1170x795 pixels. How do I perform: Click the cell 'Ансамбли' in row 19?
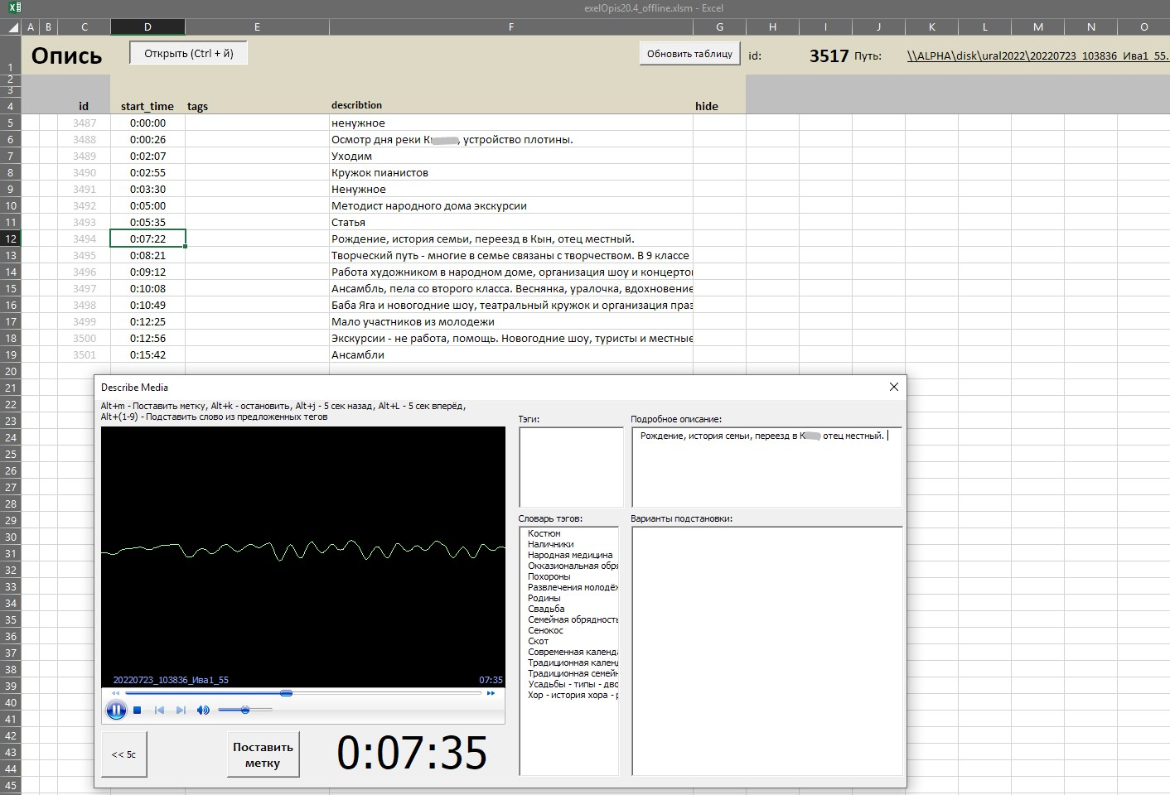pos(511,354)
